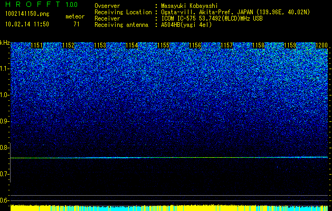Image resolution: width=332 pixels, height=211 pixels.
Task: Click the 1.1 frequency axis label
Action: coord(5,69)
